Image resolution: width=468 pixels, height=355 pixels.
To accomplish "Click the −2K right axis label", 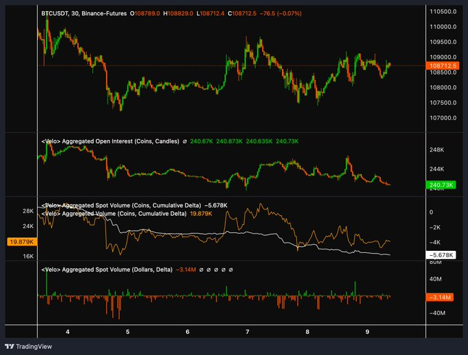I will tap(435, 227).
